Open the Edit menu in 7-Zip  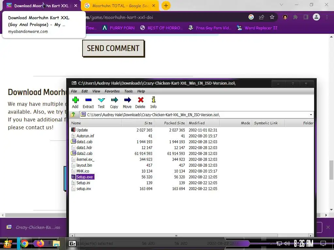click(84, 91)
